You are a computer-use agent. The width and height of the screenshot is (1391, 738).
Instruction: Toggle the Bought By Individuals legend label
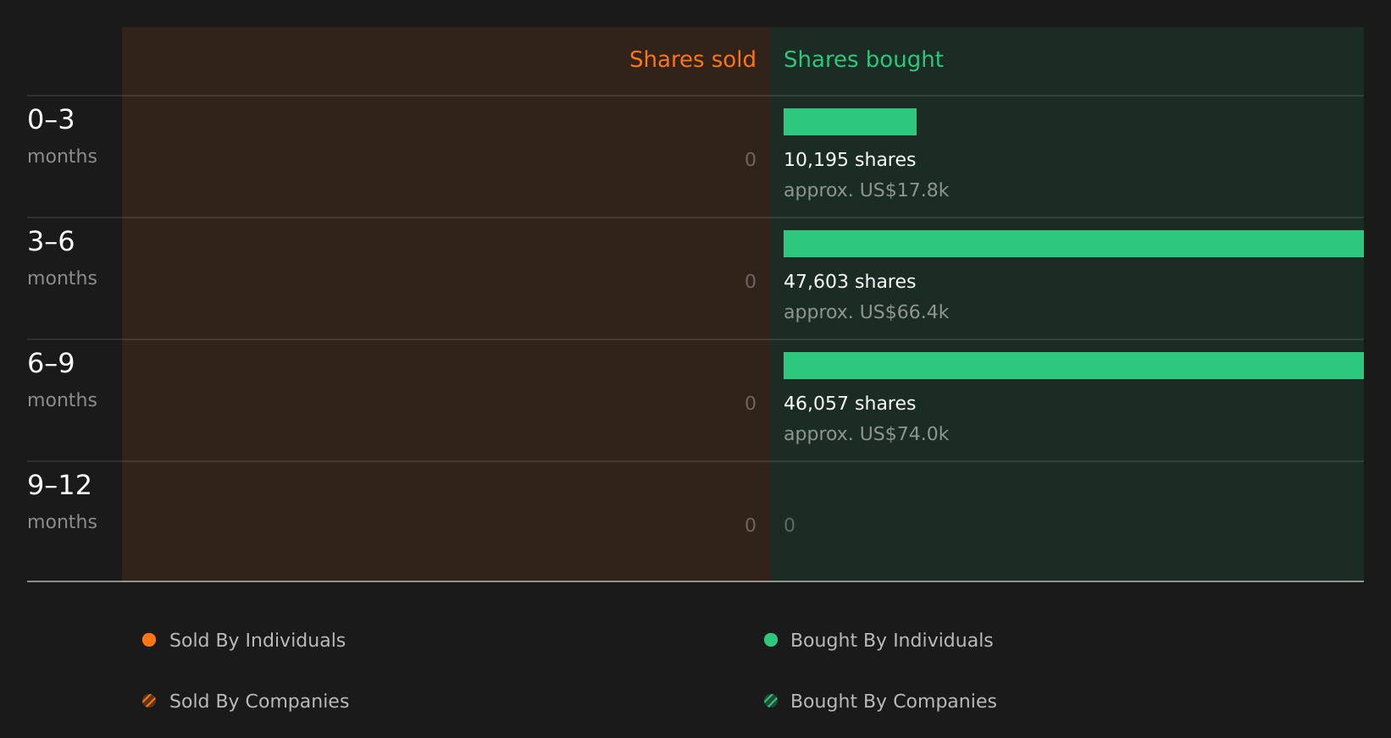click(891, 641)
